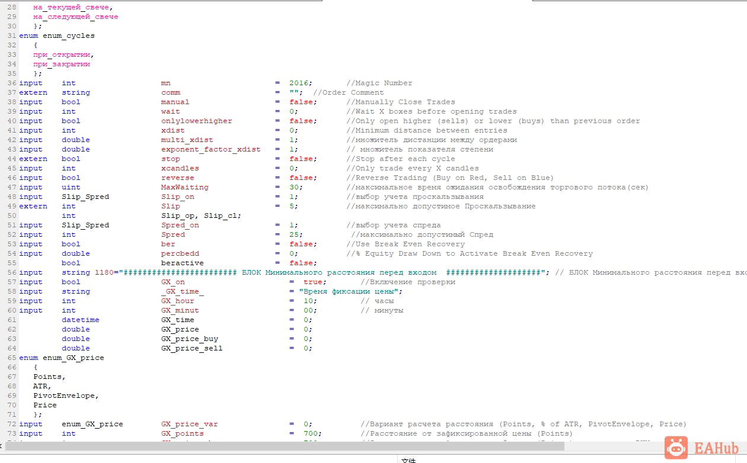Click the variable "GX_price_buy"

(x=190, y=339)
